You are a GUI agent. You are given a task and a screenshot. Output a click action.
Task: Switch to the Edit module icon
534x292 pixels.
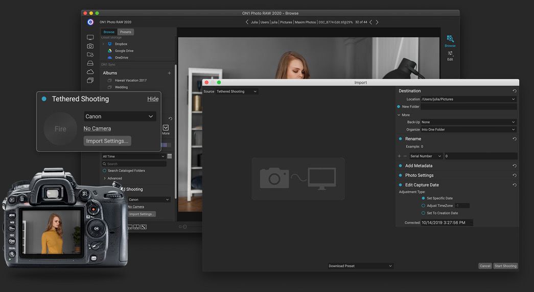(x=450, y=56)
